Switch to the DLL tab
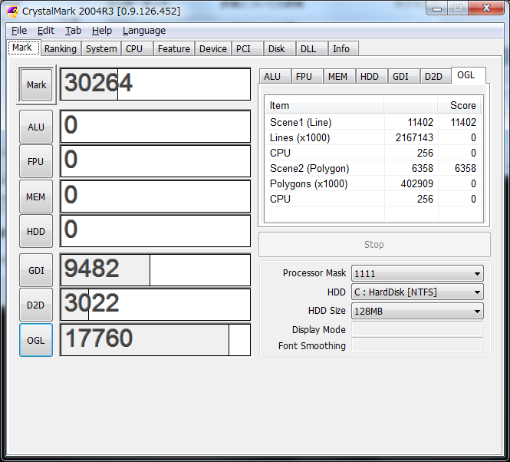The width and height of the screenshot is (510, 462). tap(311, 49)
